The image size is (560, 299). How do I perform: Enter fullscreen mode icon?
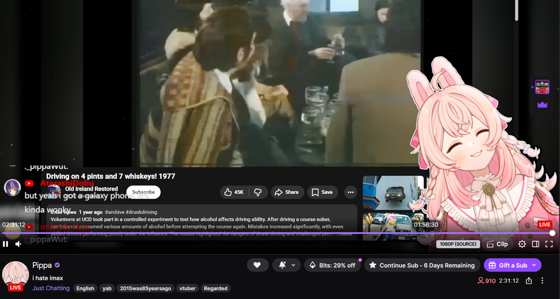(549, 244)
